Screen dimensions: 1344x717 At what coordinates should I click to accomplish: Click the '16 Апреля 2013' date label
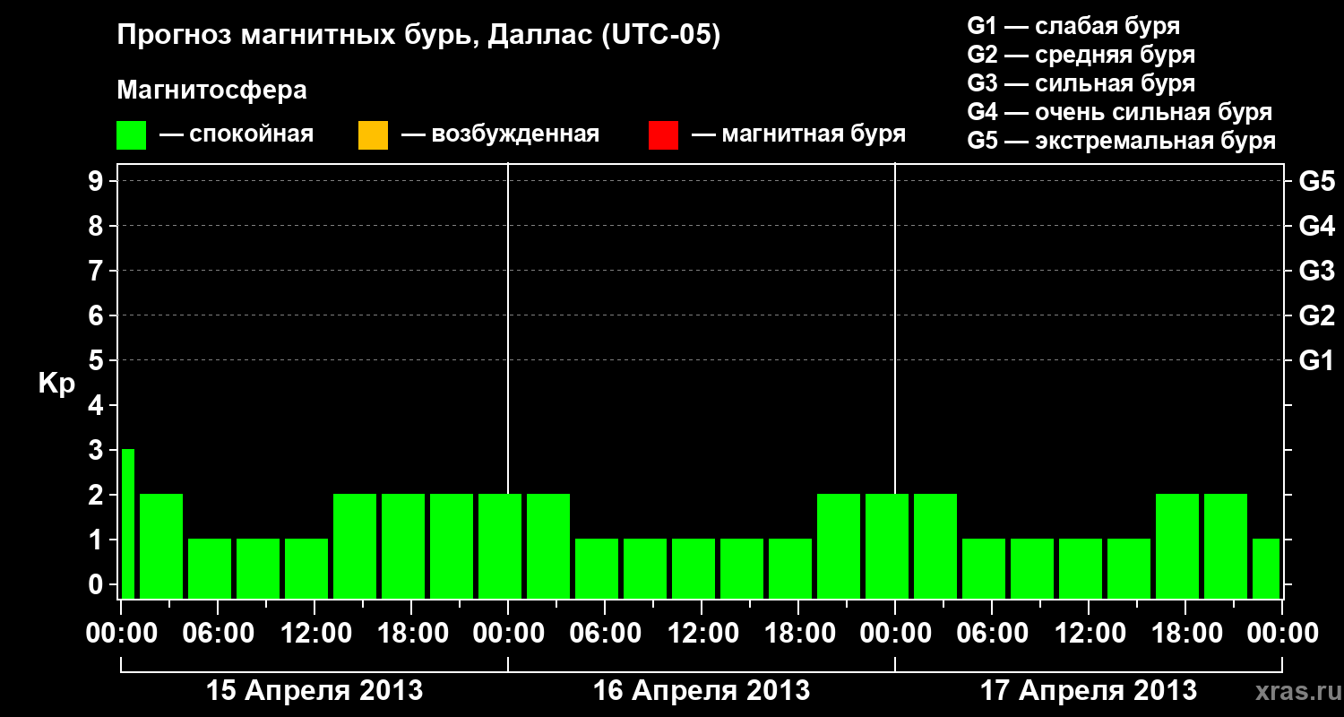point(702,690)
